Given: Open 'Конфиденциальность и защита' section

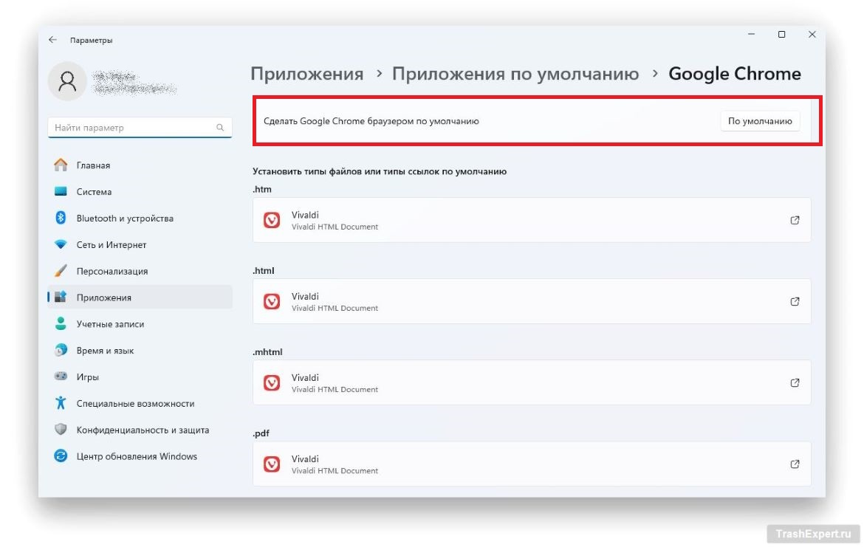Looking at the screenshot, I should tap(143, 430).
